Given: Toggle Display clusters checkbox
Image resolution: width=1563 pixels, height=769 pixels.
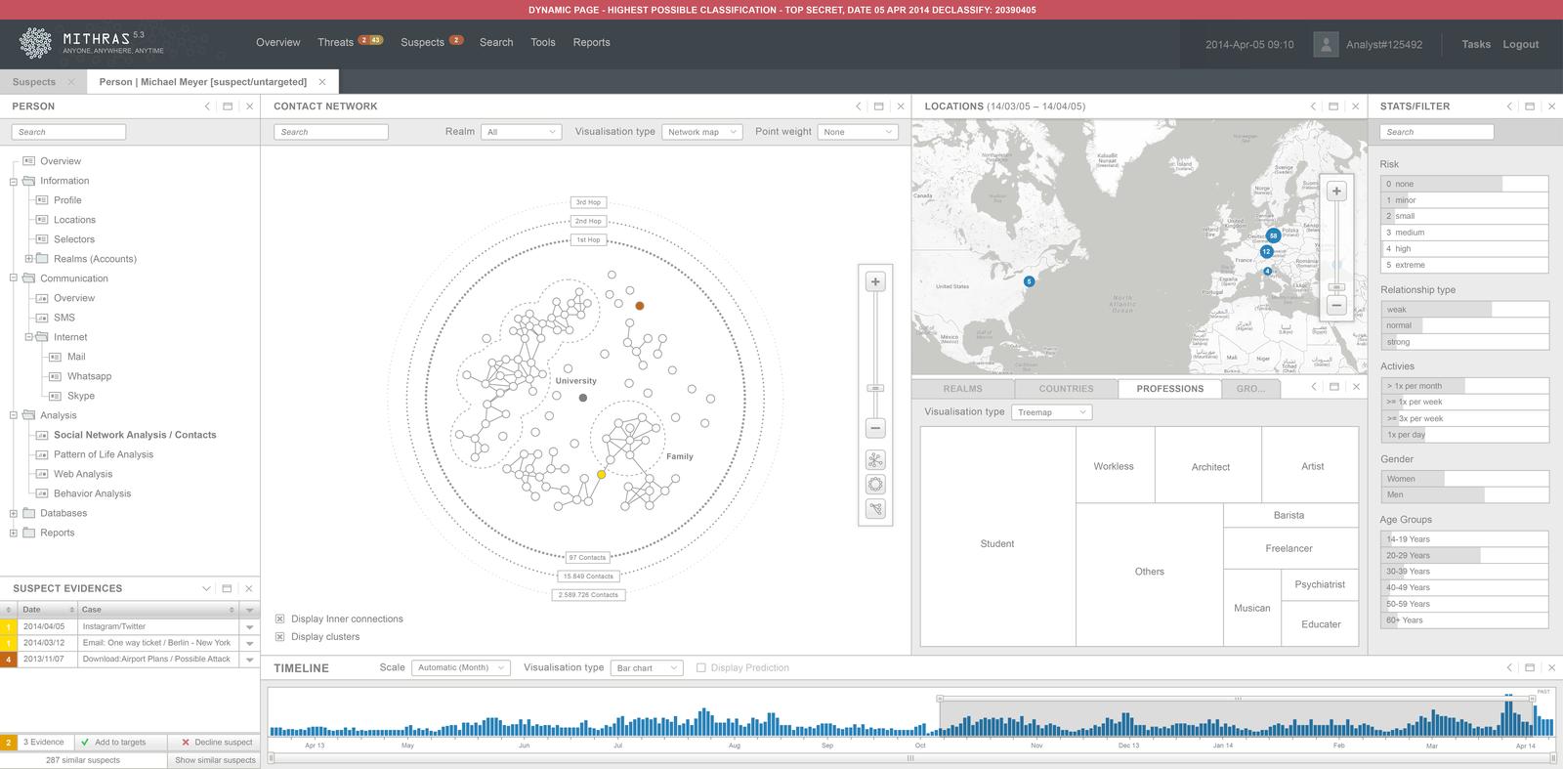Looking at the screenshot, I should tap(280, 637).
